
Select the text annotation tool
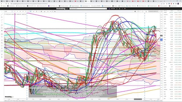[2, 22]
